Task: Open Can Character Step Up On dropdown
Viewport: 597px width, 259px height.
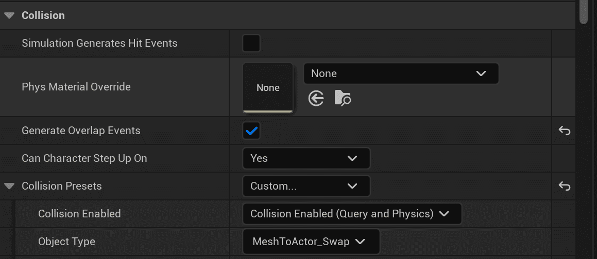Action: 306,158
